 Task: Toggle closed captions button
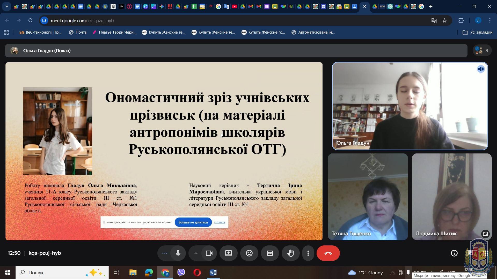tap(270, 253)
